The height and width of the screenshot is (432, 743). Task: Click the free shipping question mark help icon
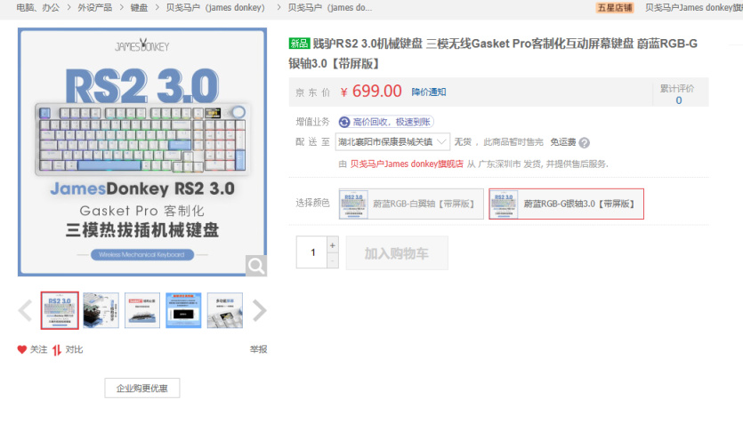click(585, 142)
